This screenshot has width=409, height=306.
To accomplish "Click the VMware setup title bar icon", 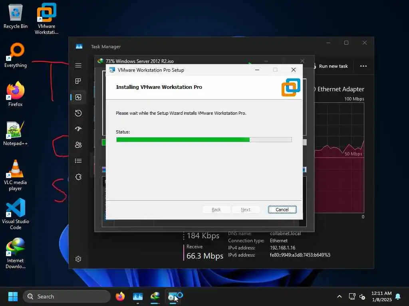I will pos(112,70).
